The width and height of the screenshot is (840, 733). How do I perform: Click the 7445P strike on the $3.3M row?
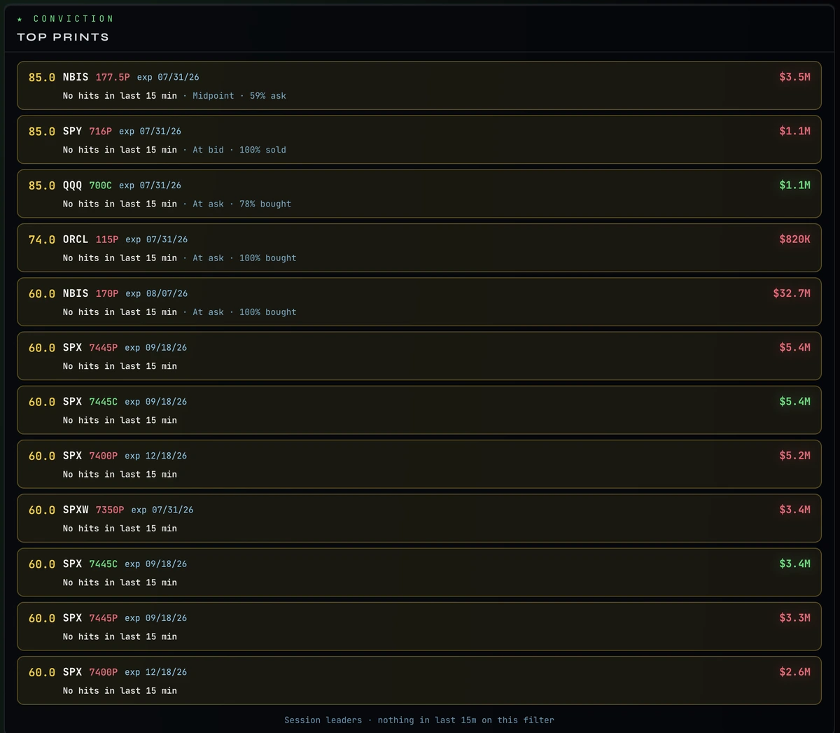point(104,618)
